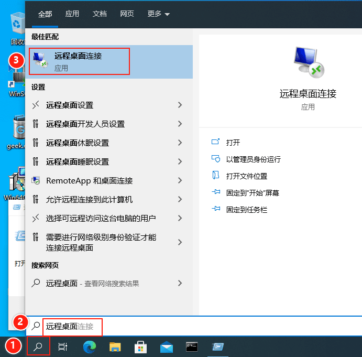The image size is (362, 357).
Task: Switch to the 文档 tab
Action: coord(100,14)
